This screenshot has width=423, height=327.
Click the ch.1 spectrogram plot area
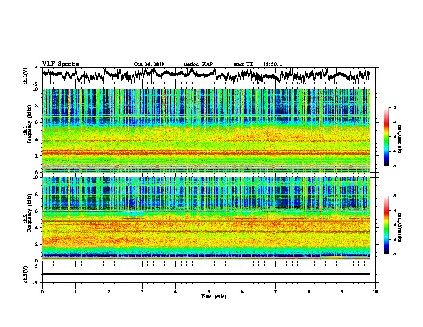(206, 130)
